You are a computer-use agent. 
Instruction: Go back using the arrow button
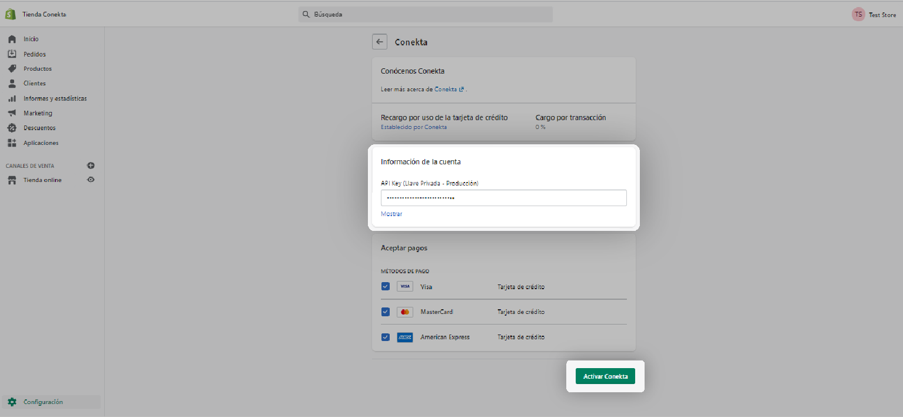coord(380,42)
